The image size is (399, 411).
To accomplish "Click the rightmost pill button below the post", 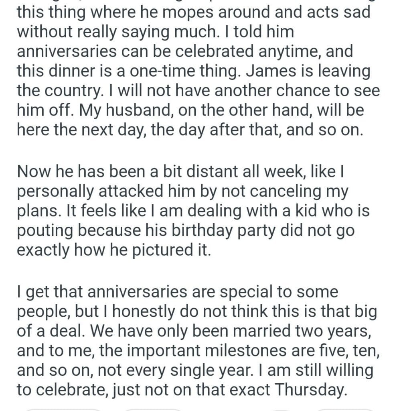I will coord(345,409).
